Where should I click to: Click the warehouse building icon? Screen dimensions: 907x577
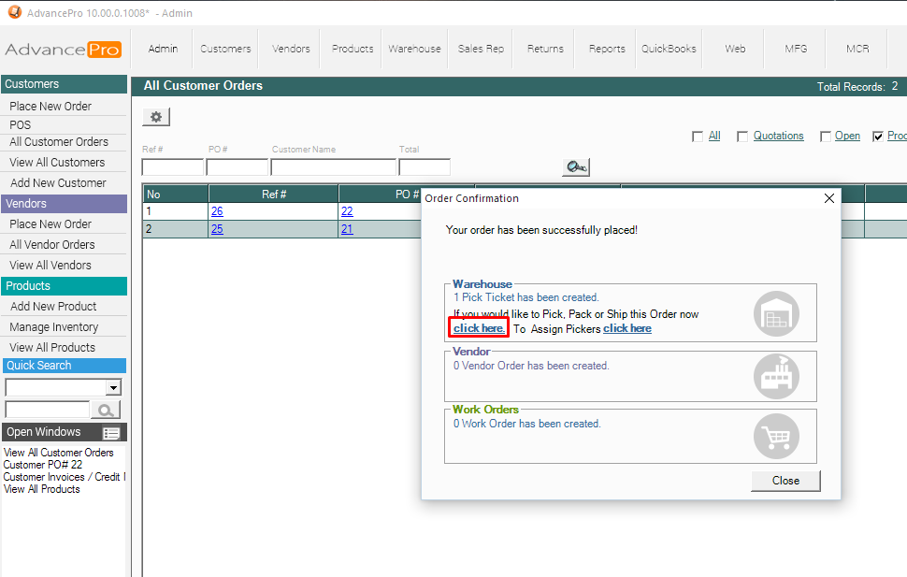tap(776, 313)
